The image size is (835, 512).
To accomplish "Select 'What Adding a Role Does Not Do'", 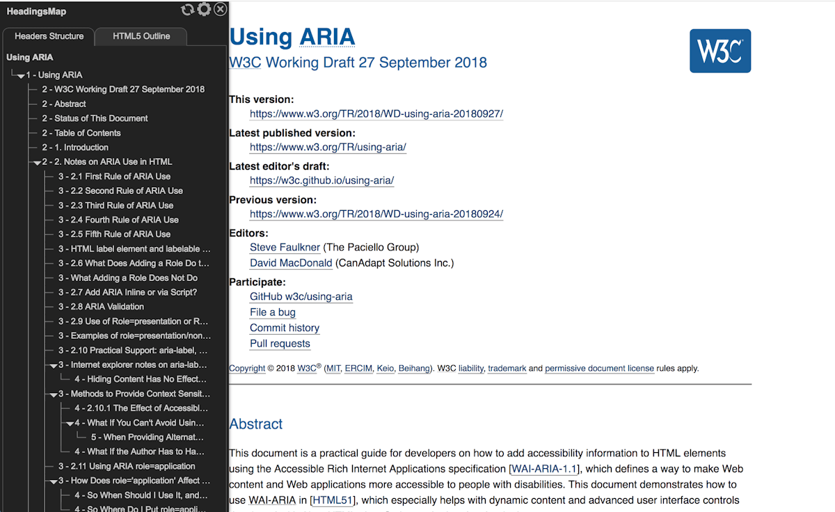I will click(128, 278).
